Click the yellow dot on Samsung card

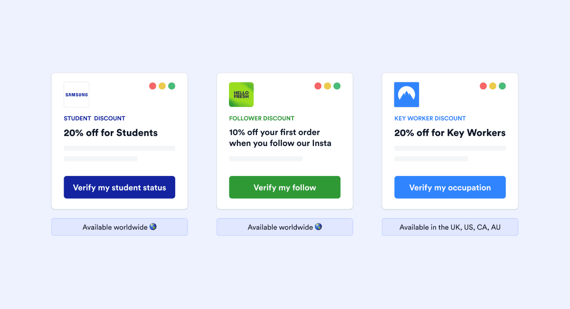[162, 86]
